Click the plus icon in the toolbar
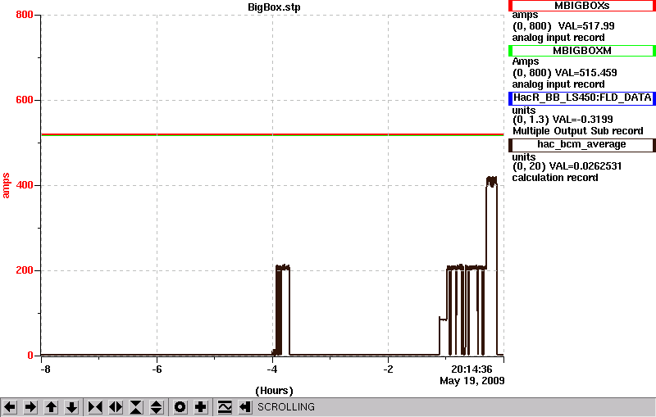The width and height of the screenshot is (656, 417). [x=201, y=407]
